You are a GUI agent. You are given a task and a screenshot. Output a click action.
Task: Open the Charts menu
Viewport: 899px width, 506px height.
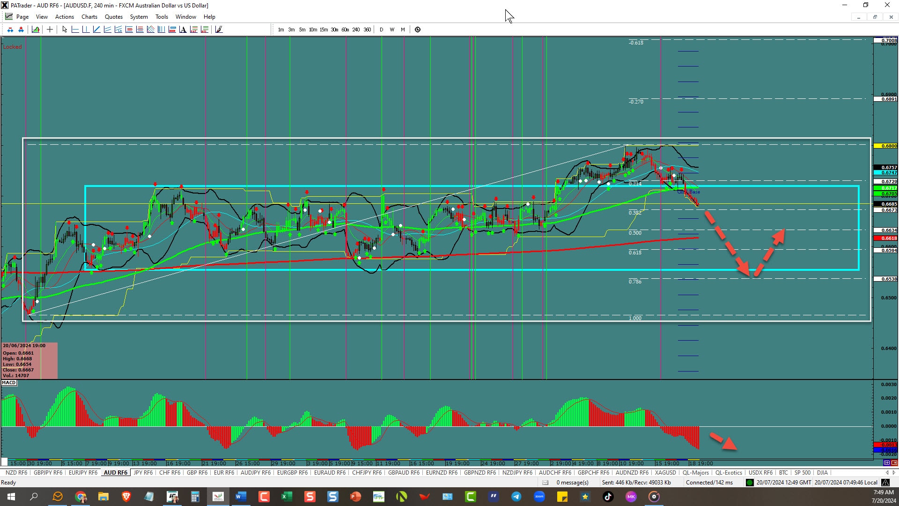pos(89,17)
